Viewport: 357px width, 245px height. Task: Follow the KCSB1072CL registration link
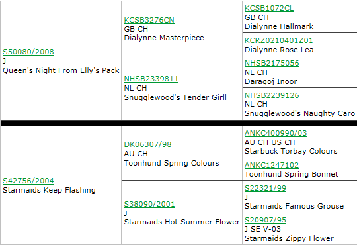coord(269,8)
